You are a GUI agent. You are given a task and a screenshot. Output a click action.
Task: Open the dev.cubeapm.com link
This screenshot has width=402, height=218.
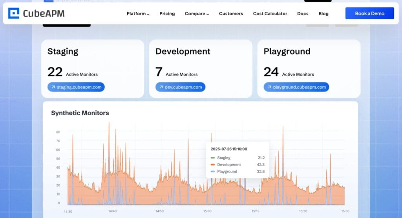[x=180, y=87]
